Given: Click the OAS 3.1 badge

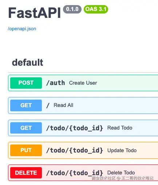Looking at the screenshot, I should 96,9.
